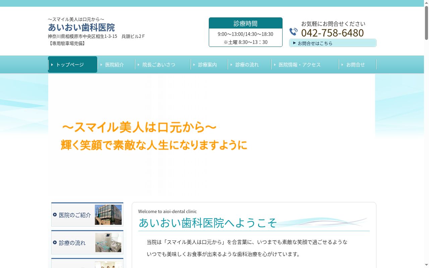This screenshot has height=268, width=429.
Task: Click Saturday hours ※土曜 8:30〜13：30
Action: pos(245,42)
